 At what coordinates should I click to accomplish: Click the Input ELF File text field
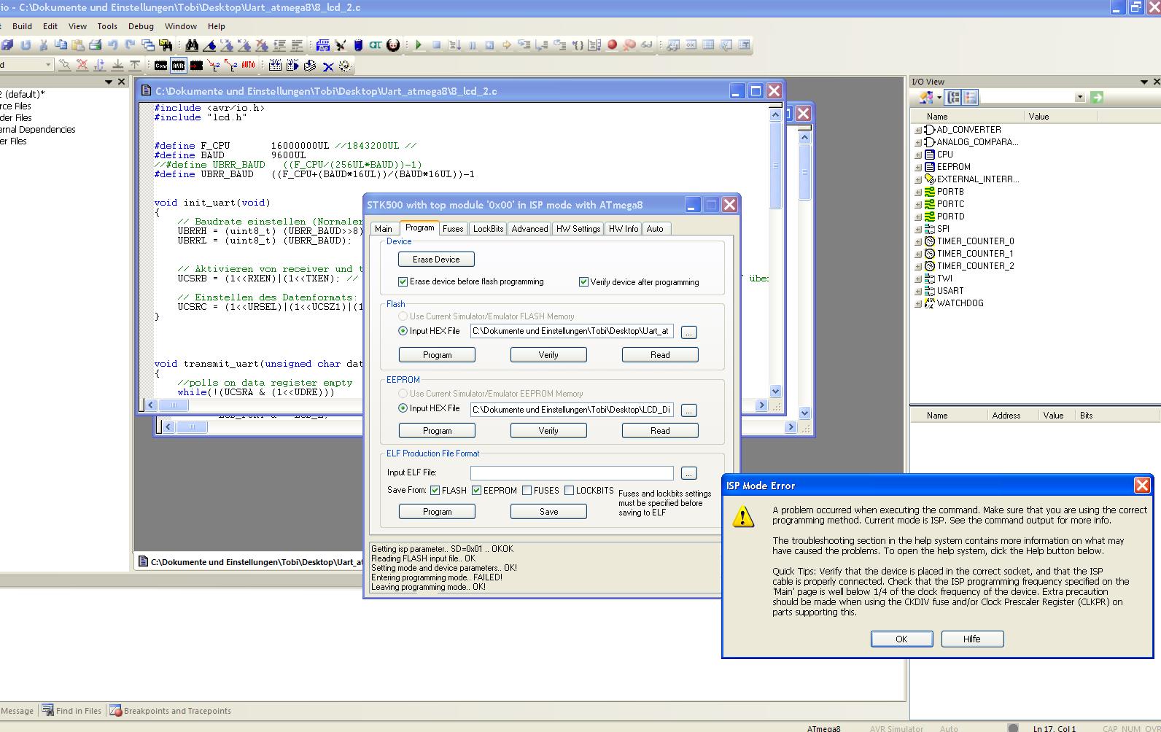point(572,473)
